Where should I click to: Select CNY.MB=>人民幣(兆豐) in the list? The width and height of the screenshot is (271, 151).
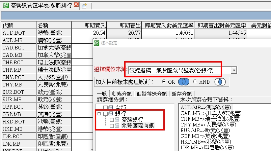[208, 125]
